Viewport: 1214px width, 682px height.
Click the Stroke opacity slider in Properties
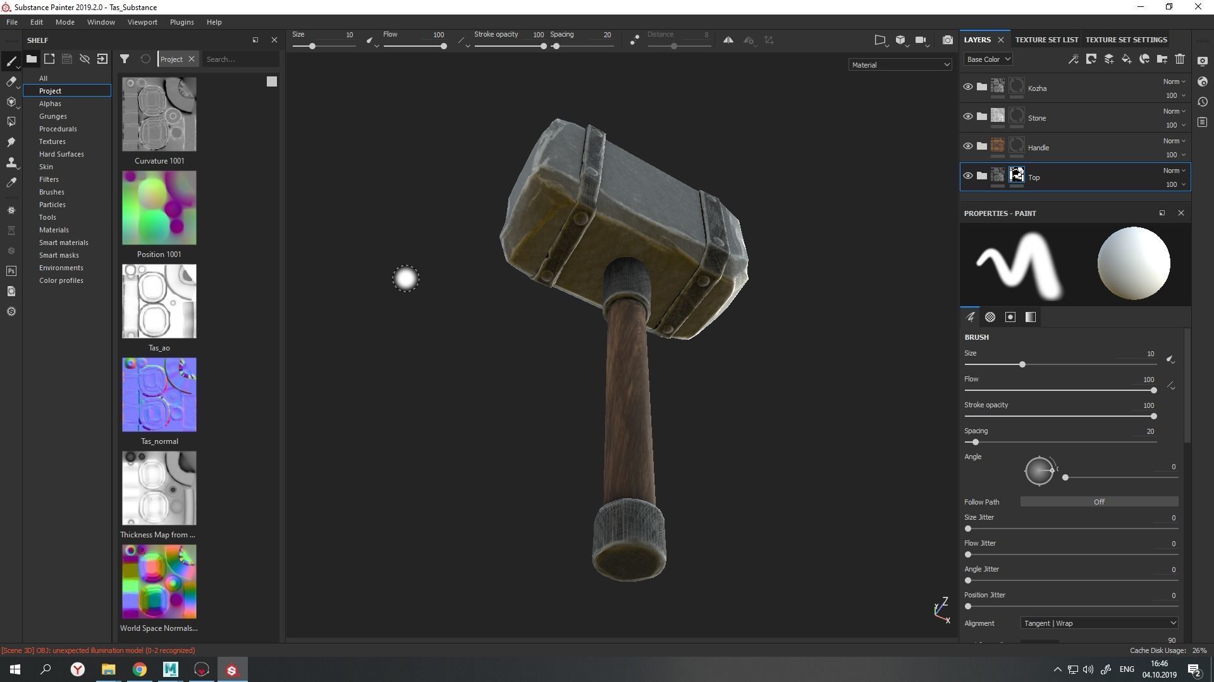point(1060,416)
